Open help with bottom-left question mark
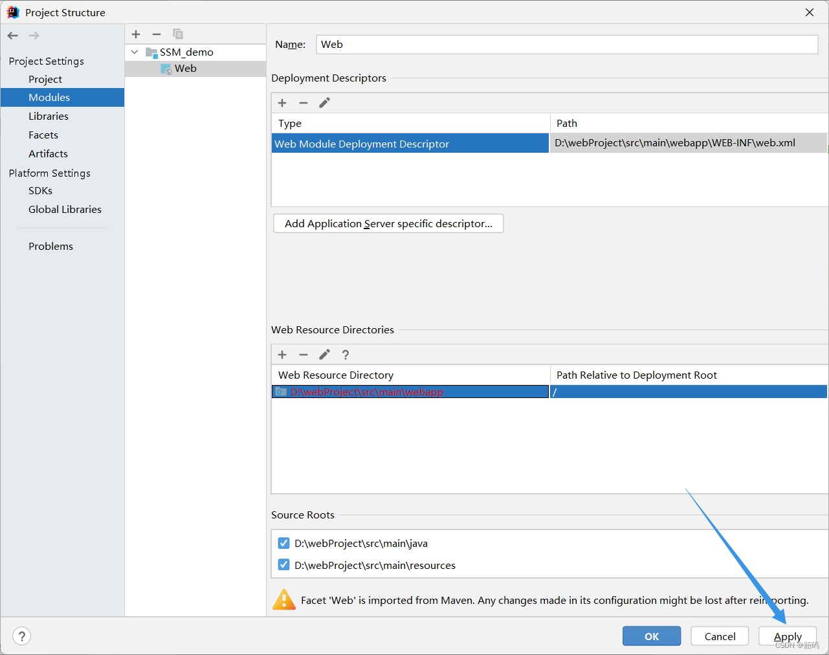 click(x=21, y=636)
